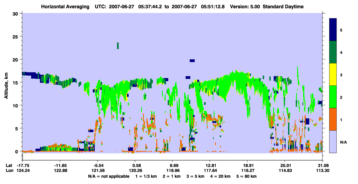
Task: Click the end time '05:51:12.8' in title
Action: tap(212, 7)
